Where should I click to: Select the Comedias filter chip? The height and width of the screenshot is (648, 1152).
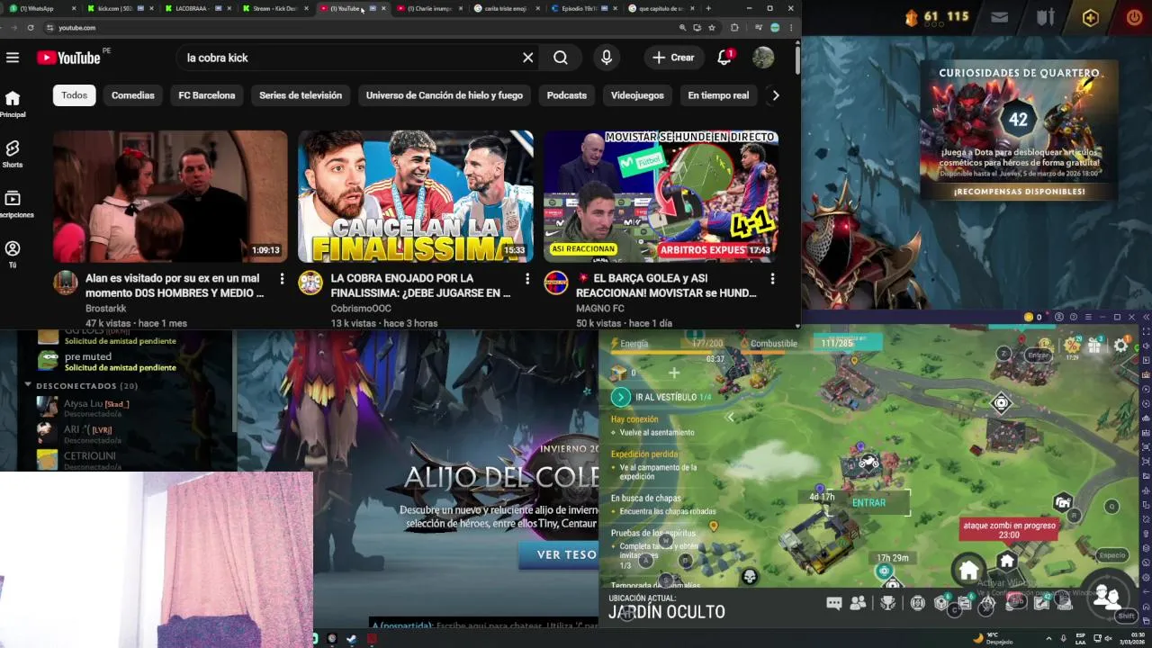click(133, 95)
